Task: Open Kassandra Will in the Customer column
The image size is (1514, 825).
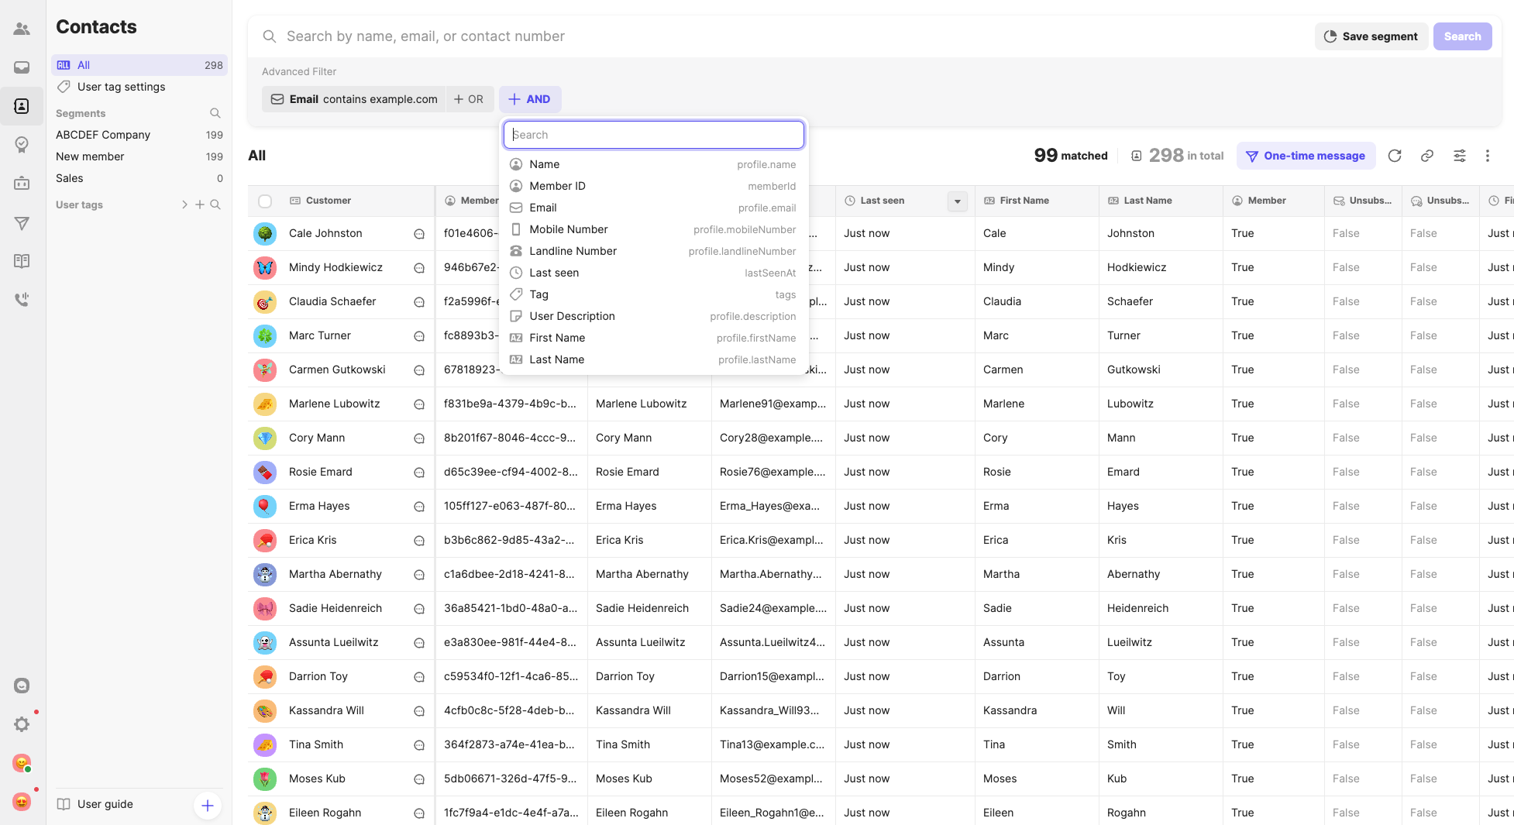Action: pos(326,710)
